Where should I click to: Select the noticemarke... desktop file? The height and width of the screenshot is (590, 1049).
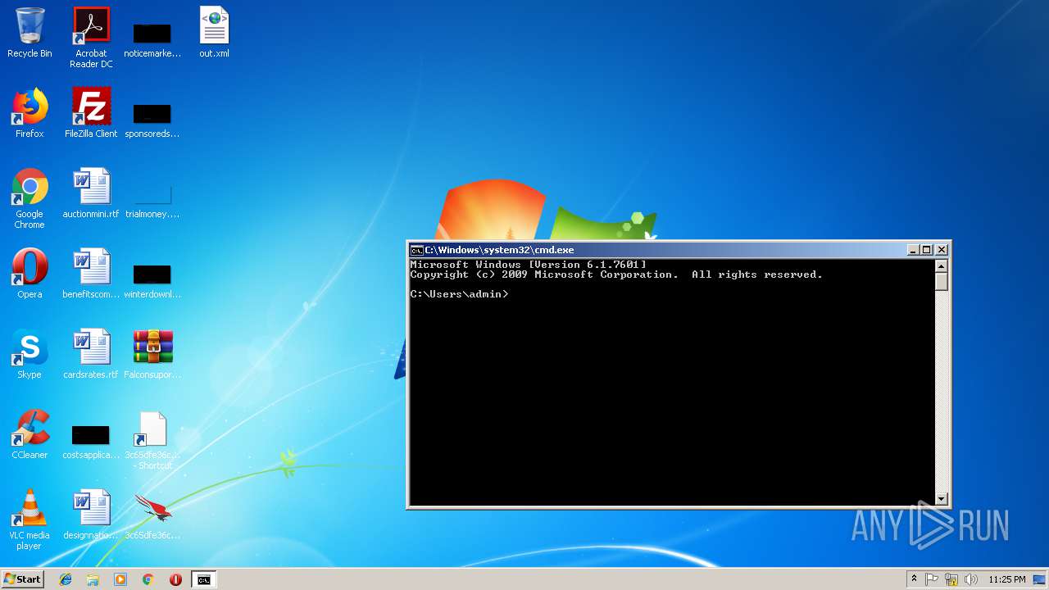coord(152,39)
